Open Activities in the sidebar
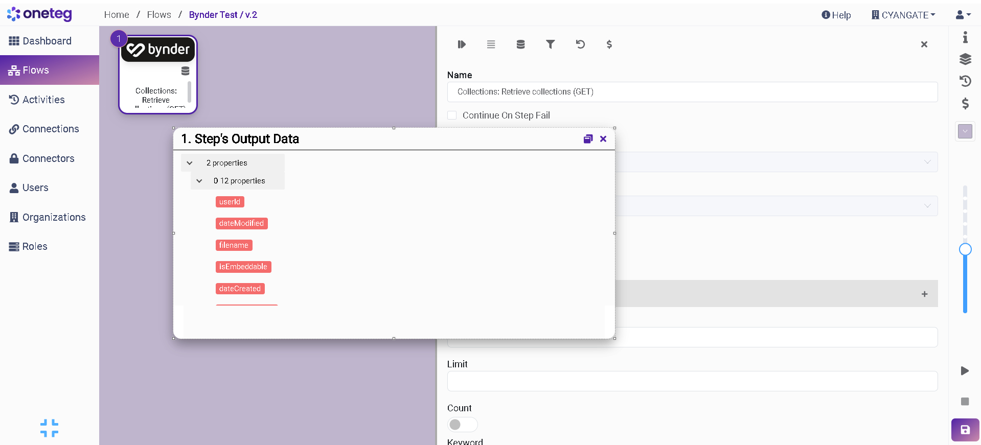Viewport: 981px width, 445px height. (43, 100)
